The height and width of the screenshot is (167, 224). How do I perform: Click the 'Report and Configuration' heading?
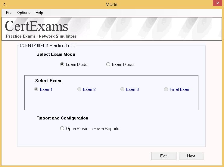pyautogui.click(x=62, y=118)
